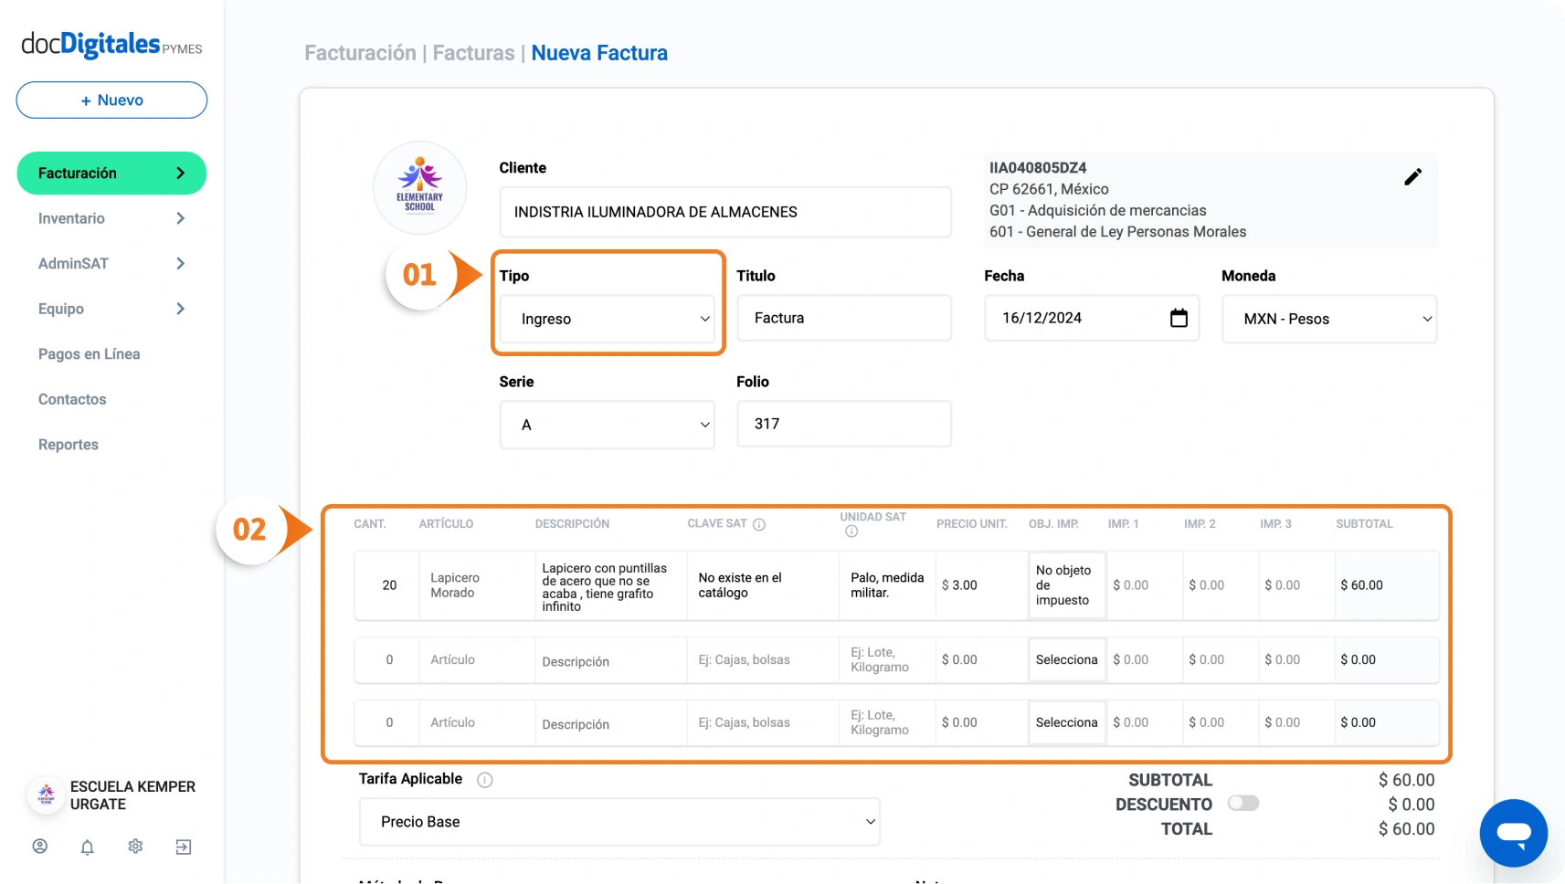
Task: Click info icon beside Tarifa Aplicable
Action: (x=485, y=780)
